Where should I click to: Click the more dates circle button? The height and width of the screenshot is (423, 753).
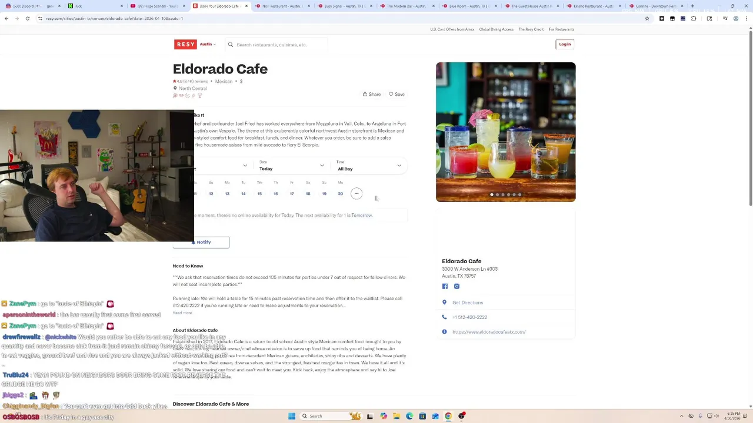coord(356,193)
